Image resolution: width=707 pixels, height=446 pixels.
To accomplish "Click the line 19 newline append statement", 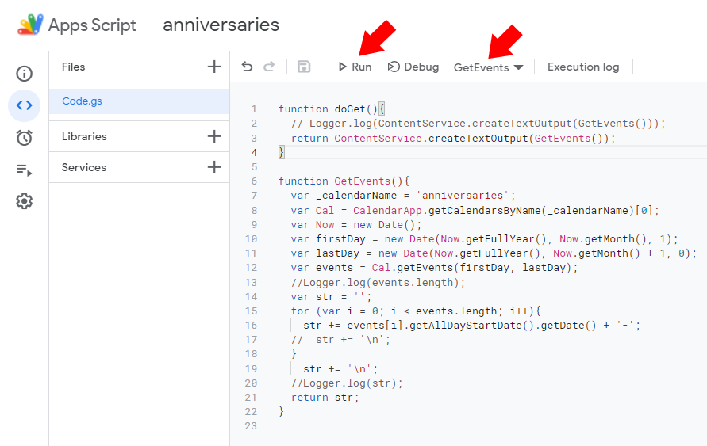I will 340,368.
